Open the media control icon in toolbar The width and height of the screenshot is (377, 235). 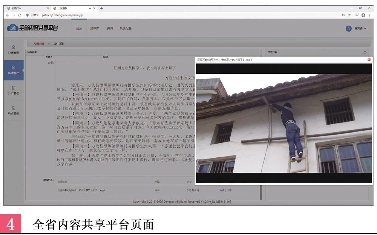point(357,15)
